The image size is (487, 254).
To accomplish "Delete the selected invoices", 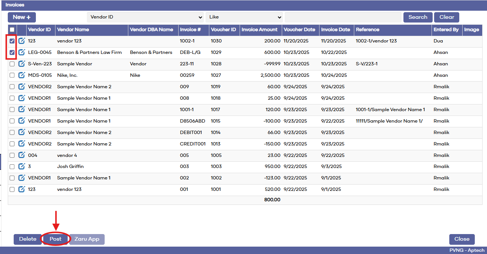I will pyautogui.click(x=28, y=239).
